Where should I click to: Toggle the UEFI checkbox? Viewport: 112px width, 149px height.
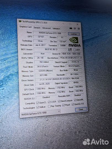75,50
